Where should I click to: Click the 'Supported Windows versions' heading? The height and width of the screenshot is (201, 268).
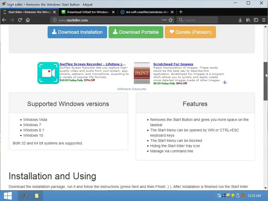68,104
